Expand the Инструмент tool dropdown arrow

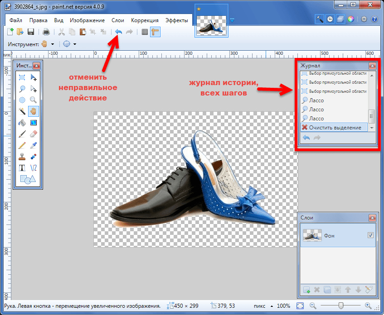[53, 44]
